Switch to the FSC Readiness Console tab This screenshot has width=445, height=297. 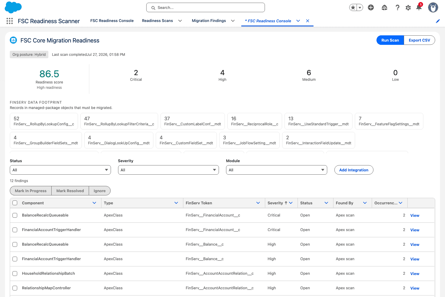[x=112, y=20]
